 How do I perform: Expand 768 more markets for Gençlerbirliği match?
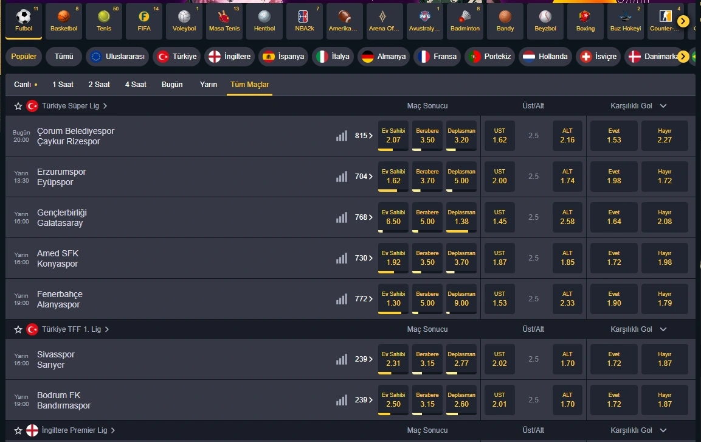point(364,217)
